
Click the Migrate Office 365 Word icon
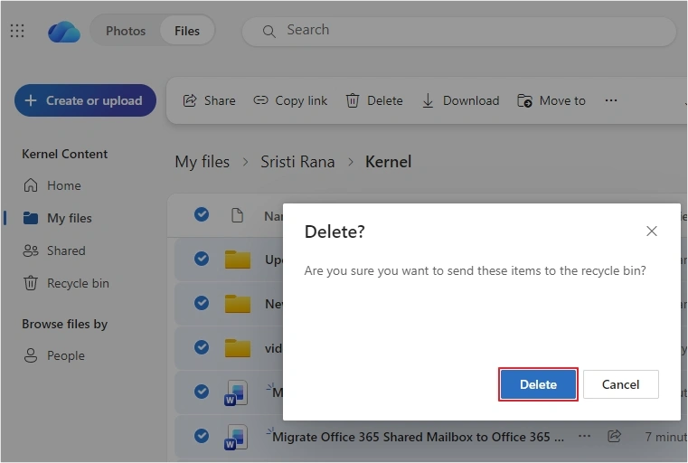236,438
